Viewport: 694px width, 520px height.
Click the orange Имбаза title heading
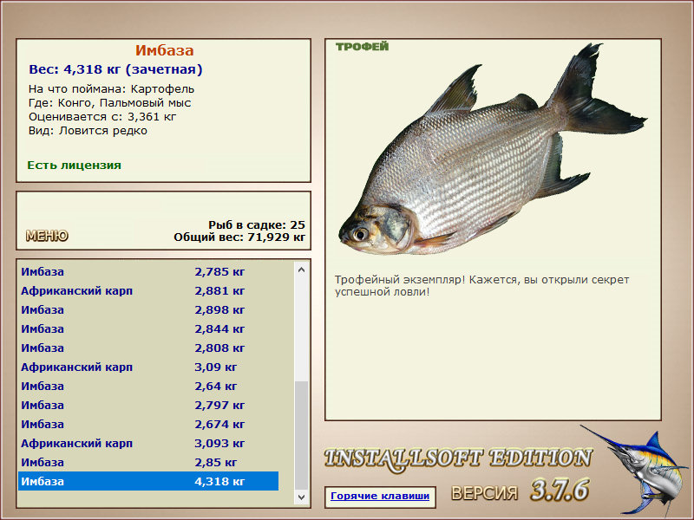point(165,50)
